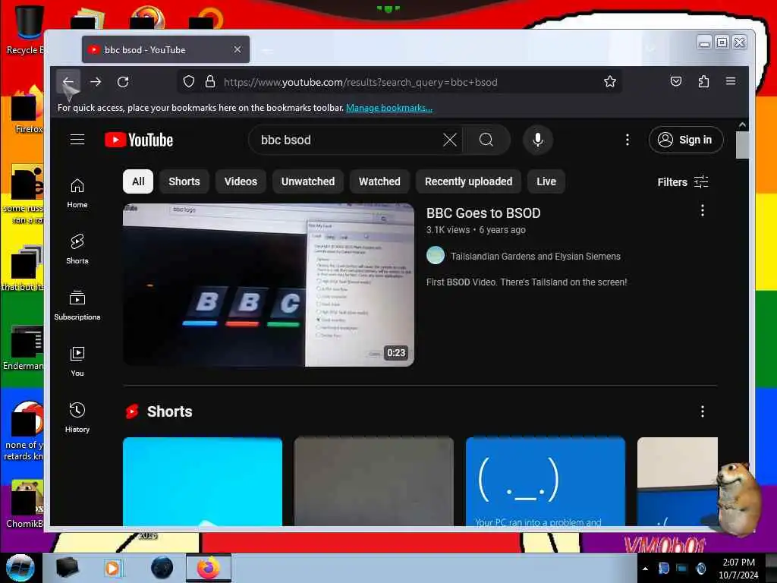Reload the page with the refresh icon
This screenshot has width=777, height=583.
(123, 82)
